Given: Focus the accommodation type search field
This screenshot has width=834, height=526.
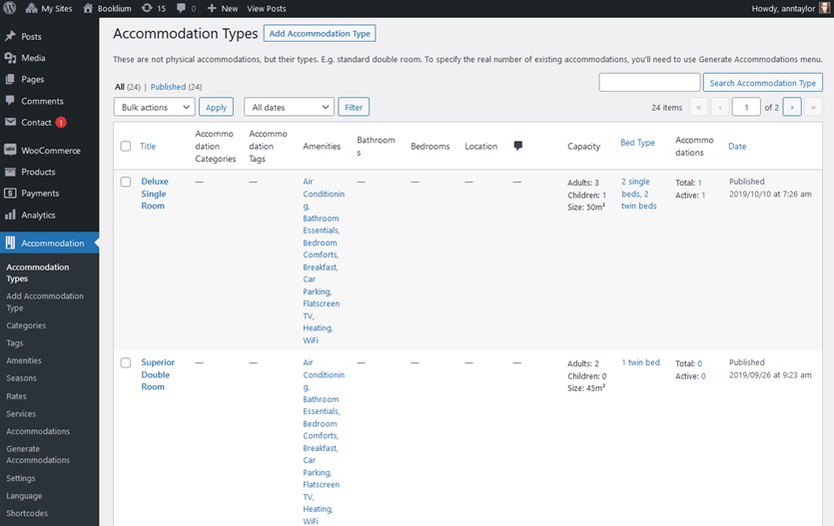Looking at the screenshot, I should point(649,83).
